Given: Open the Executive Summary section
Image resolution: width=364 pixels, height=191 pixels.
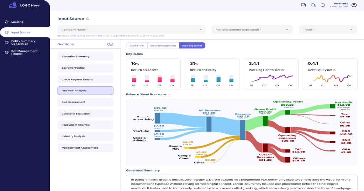Looking at the screenshot, I should click(x=85, y=57).
